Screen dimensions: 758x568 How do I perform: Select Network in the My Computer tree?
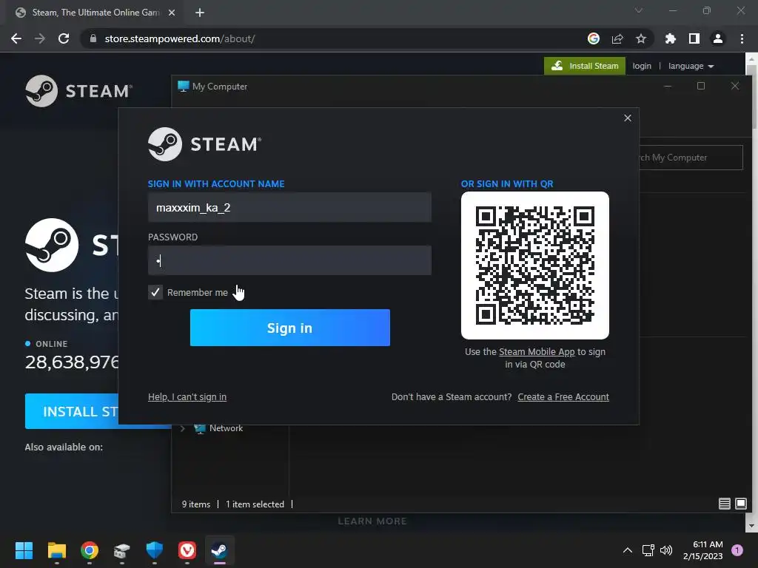click(226, 428)
